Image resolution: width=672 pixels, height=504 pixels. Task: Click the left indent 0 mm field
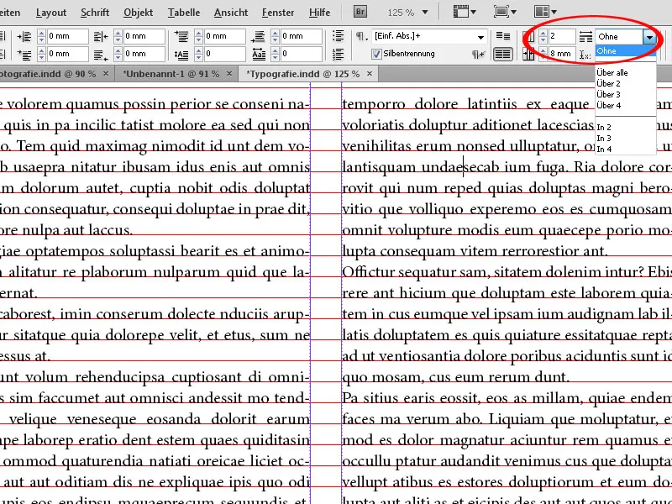pyautogui.click(x=68, y=36)
